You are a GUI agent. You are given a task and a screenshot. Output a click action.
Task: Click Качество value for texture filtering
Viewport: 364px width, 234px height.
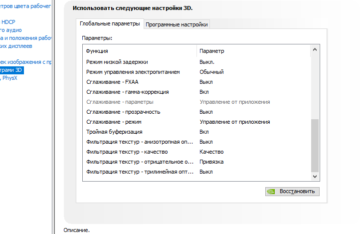(x=211, y=152)
